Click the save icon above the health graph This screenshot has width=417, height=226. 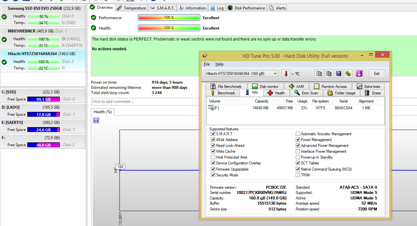pyautogui.click(x=96, y=120)
